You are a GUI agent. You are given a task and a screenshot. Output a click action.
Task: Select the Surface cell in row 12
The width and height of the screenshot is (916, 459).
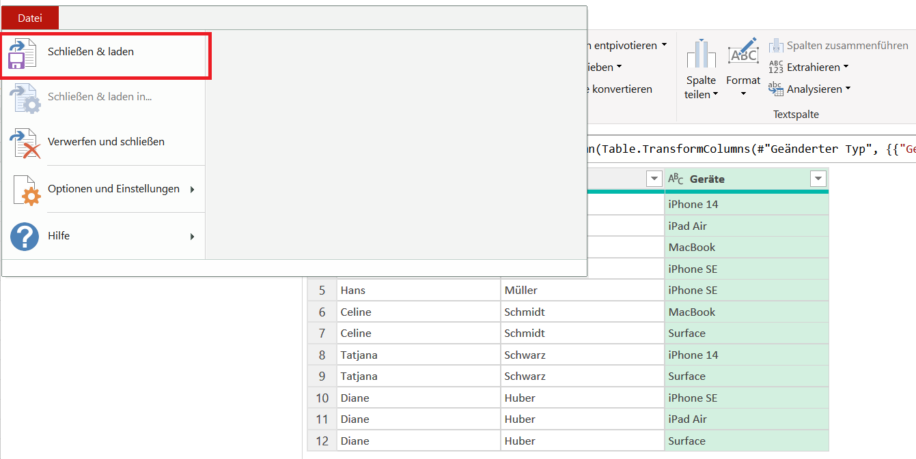click(747, 441)
